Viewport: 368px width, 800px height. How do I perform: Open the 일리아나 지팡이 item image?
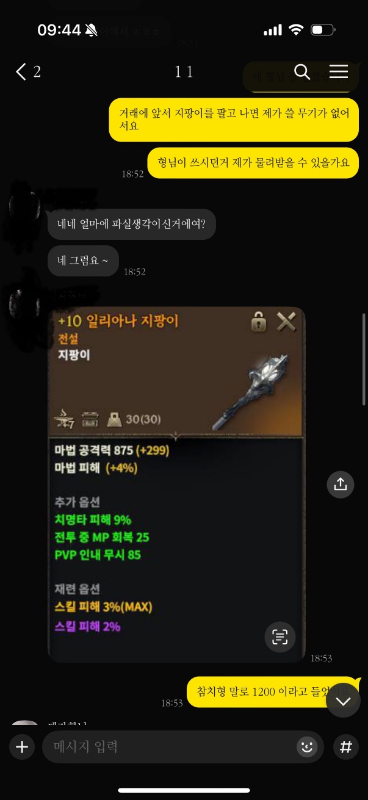176,485
